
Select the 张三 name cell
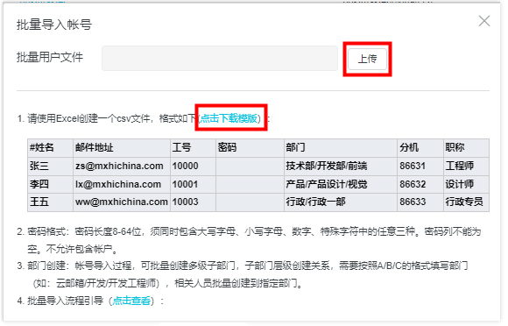coord(50,167)
